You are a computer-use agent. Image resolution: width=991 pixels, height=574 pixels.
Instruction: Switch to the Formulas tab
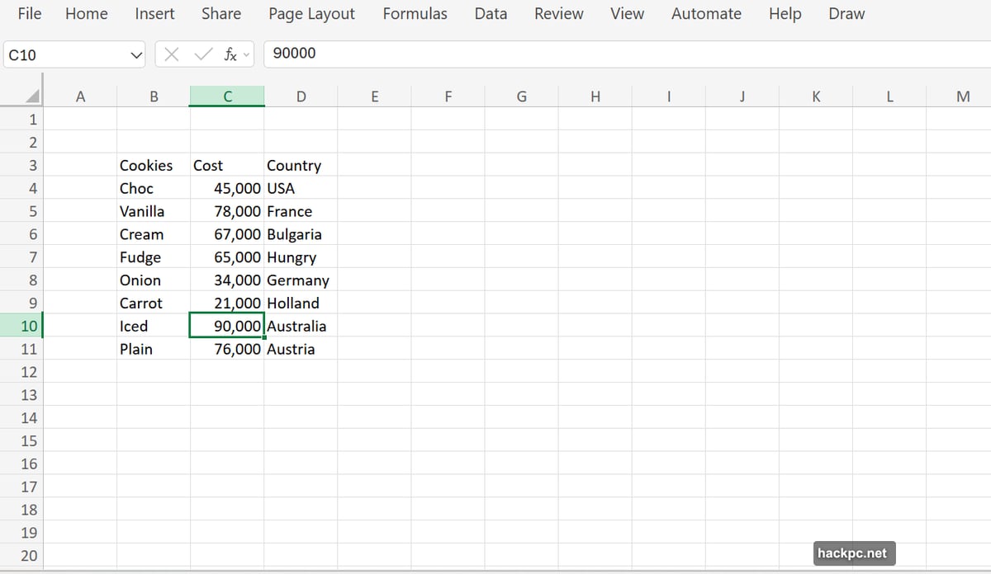(415, 13)
